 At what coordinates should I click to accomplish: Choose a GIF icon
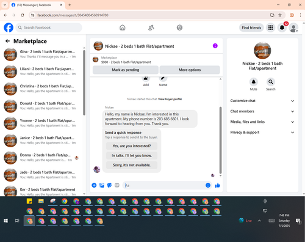pos(117,185)
